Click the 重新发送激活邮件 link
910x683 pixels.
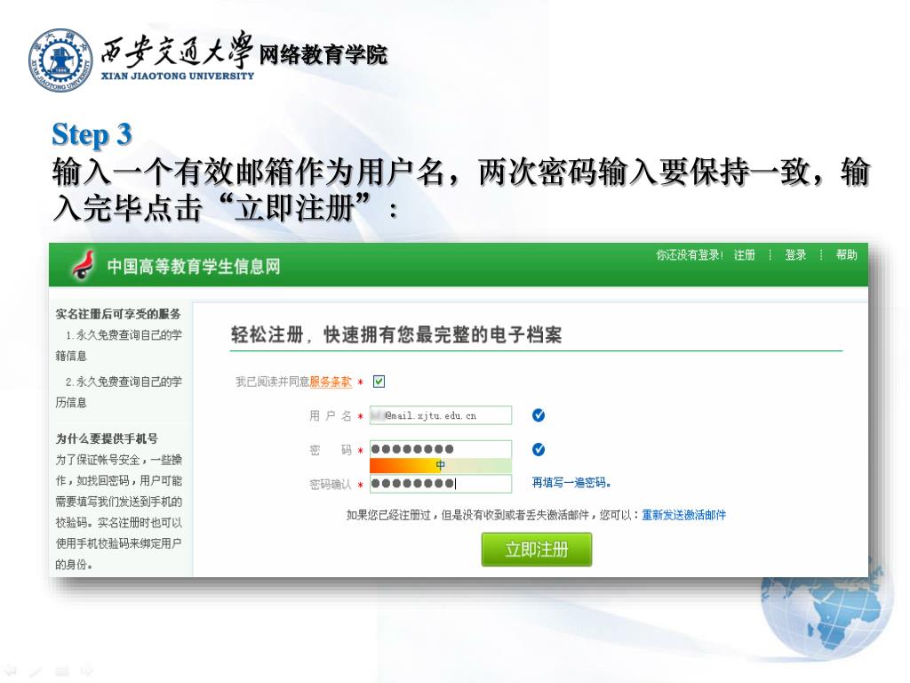tap(683, 515)
